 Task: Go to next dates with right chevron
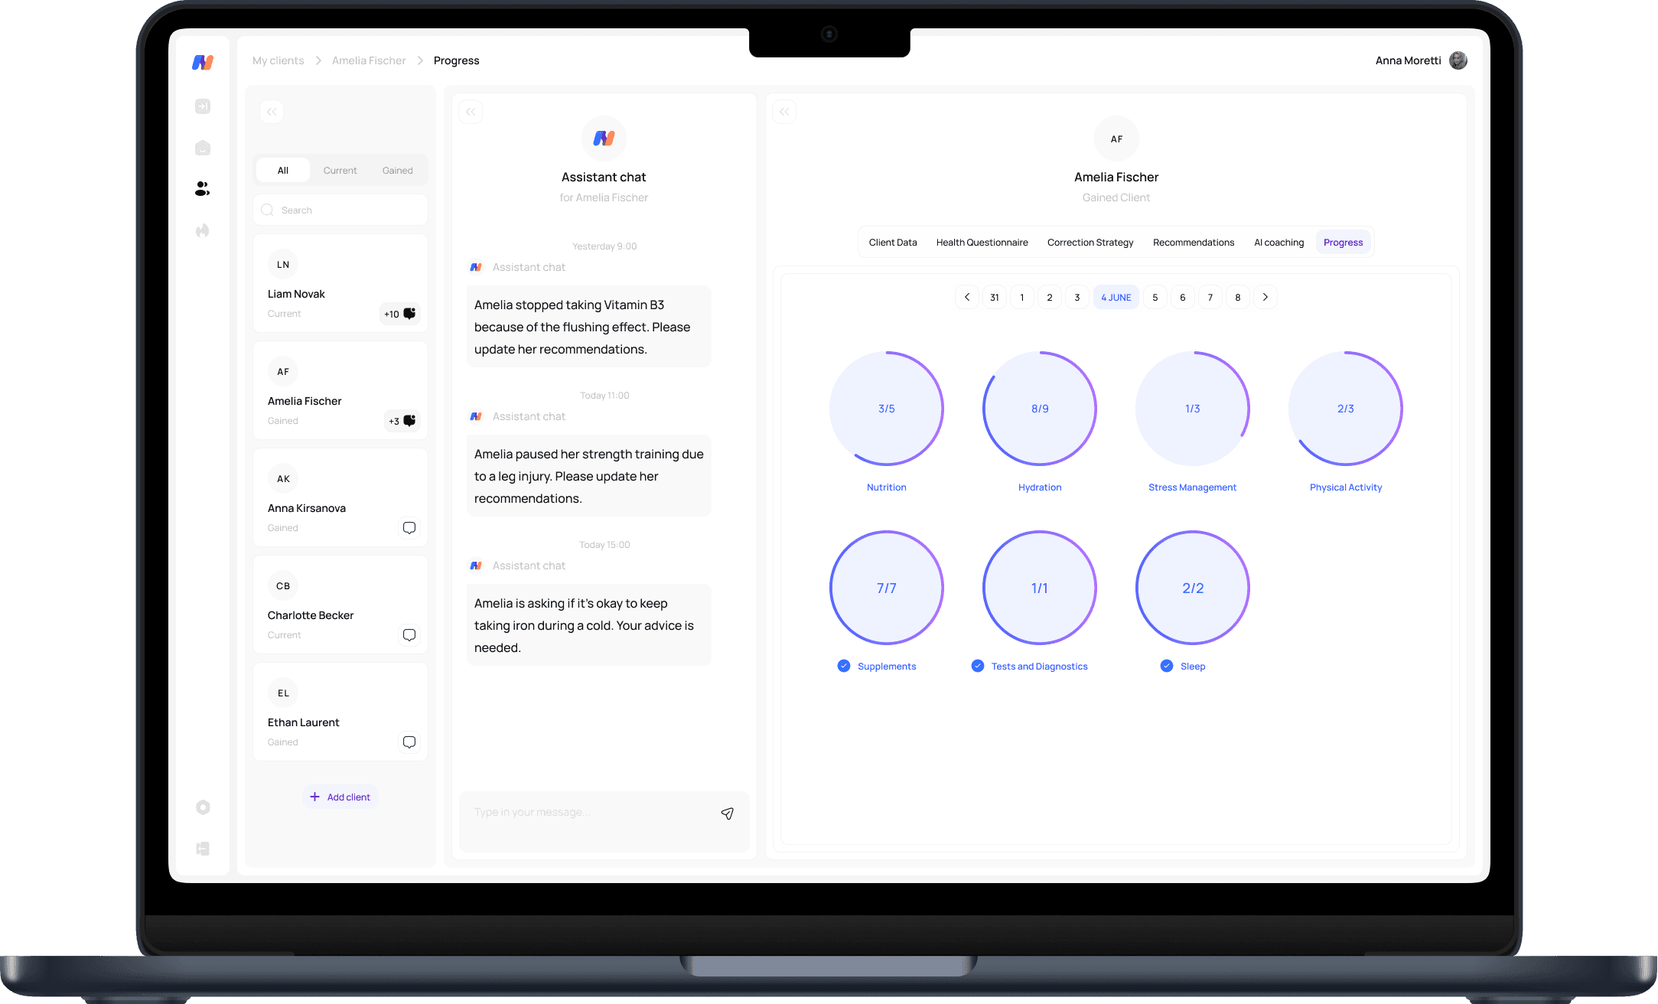1265,297
